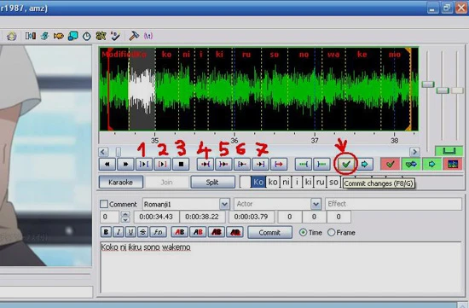Play from selection start to end of file
The height and width of the screenshot is (308, 469).
click(279, 164)
